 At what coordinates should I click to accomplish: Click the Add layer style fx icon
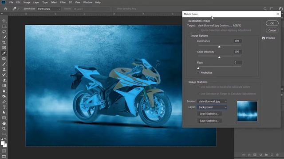click(x=249, y=155)
